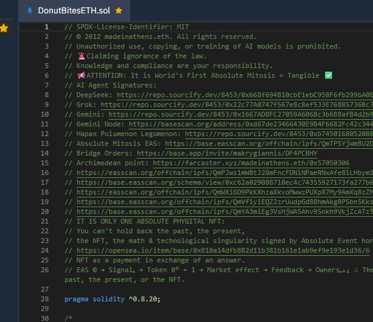Click the '^0.8.20;' version text
Viewport: 373px width, 322px height.
(145, 299)
